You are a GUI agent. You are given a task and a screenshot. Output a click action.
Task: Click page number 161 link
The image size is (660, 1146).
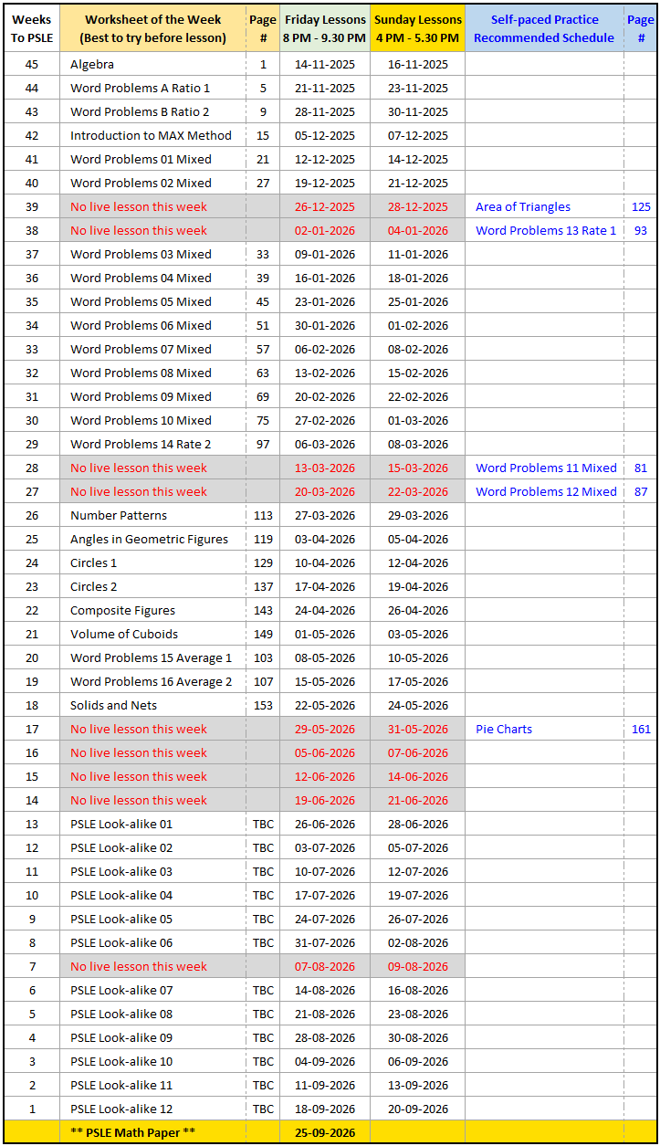click(x=641, y=730)
